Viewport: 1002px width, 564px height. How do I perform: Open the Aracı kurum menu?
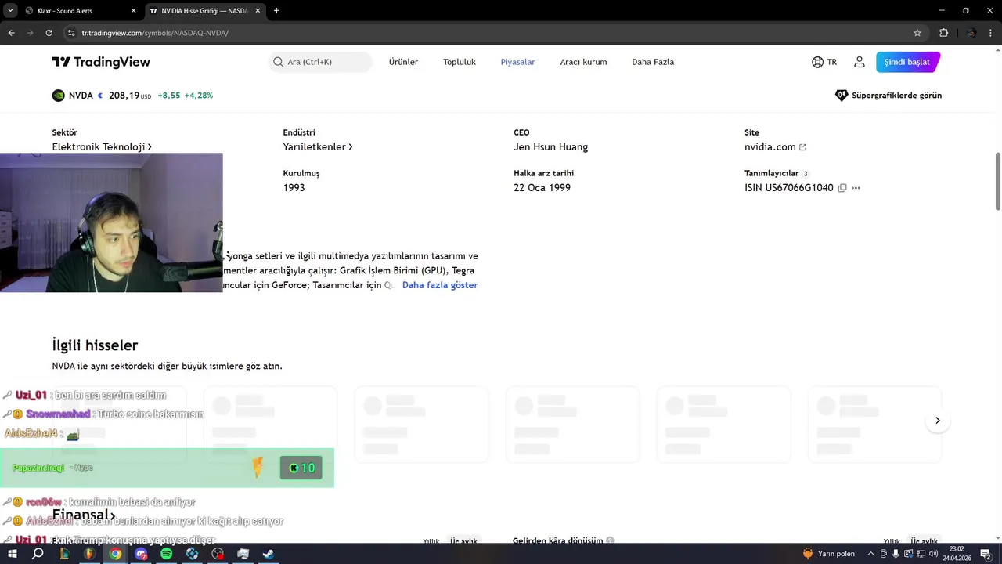click(583, 62)
